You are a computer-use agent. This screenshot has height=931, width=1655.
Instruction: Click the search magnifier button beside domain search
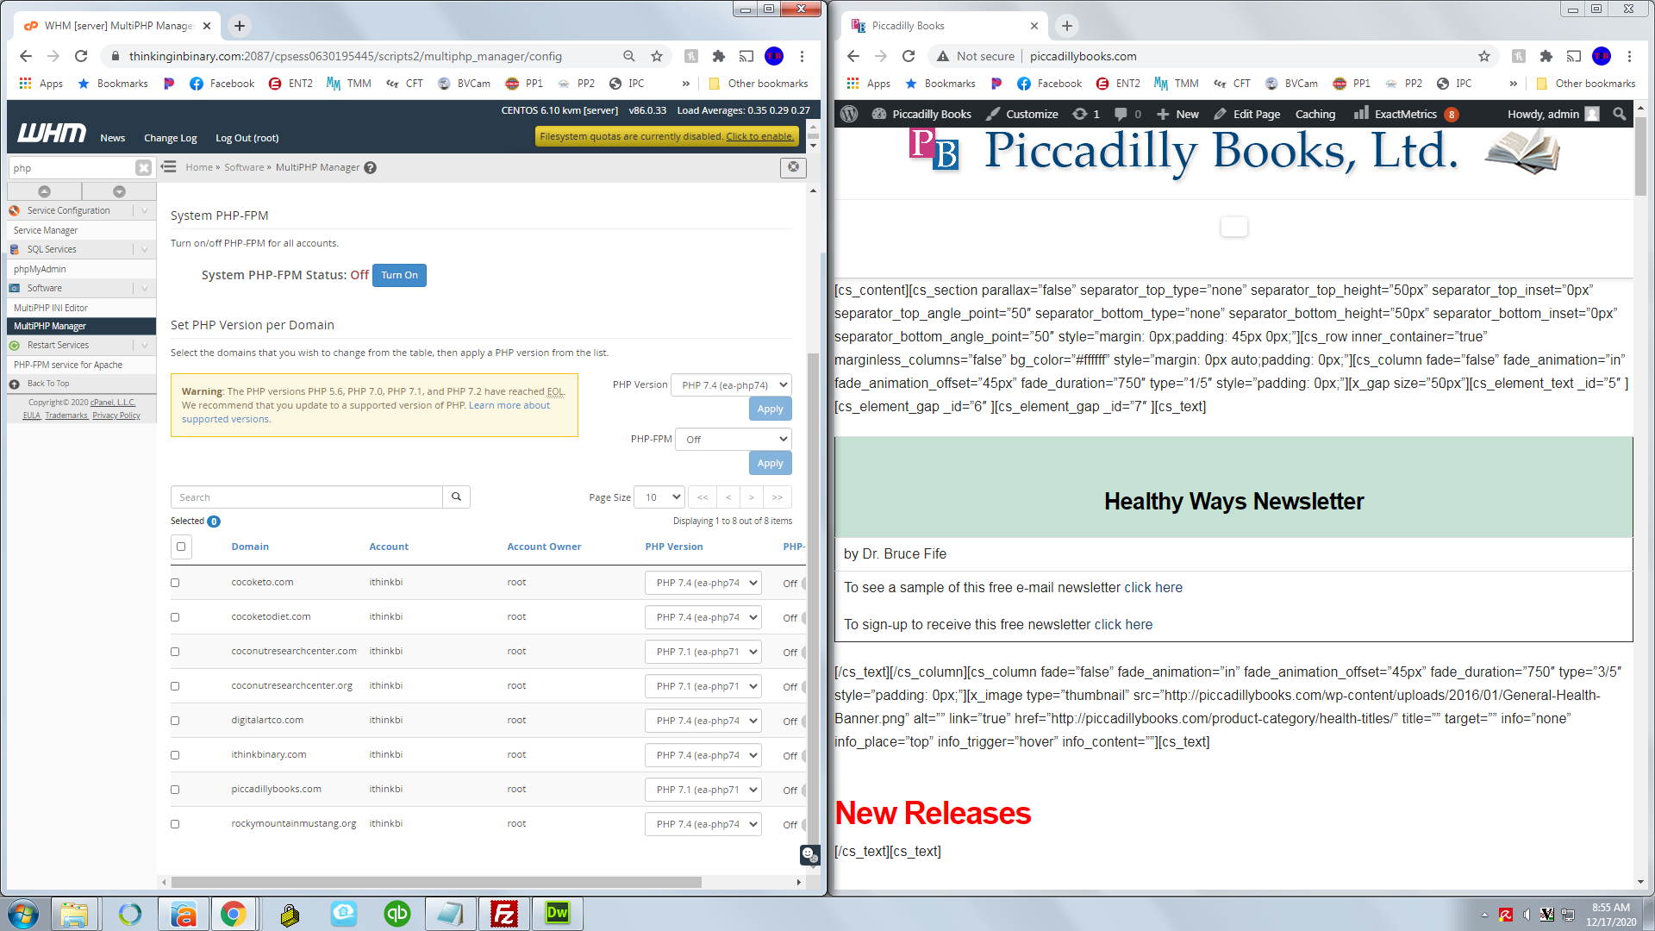[x=456, y=497]
